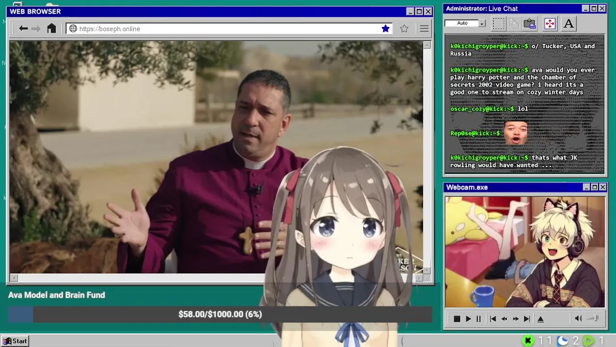Select the Mark selection tool in Live Chat
This screenshot has width=616, height=347.
[499, 24]
